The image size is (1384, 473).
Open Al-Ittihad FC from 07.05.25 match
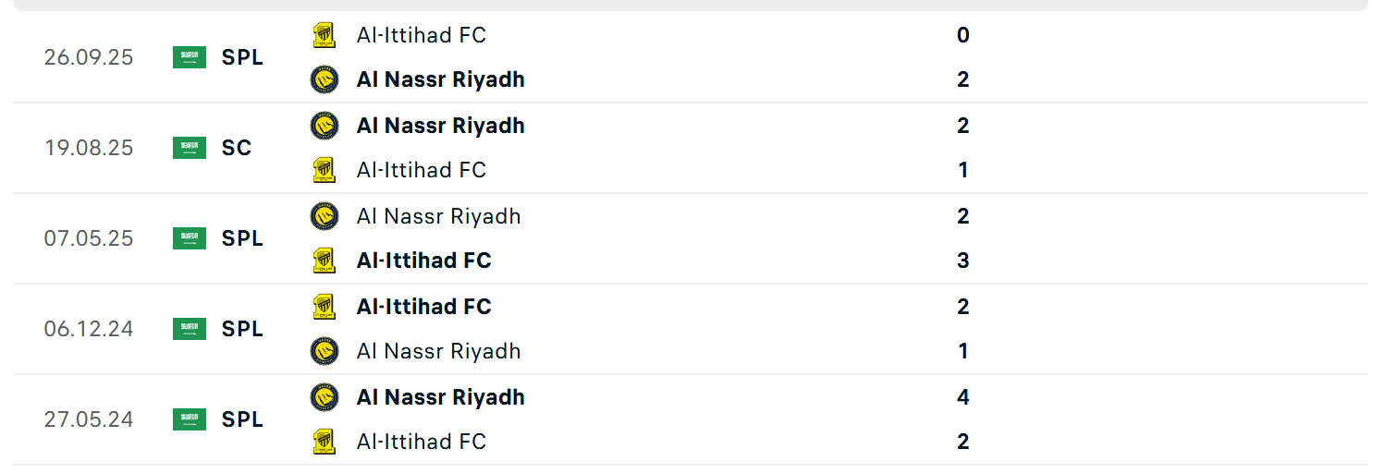[x=423, y=261]
